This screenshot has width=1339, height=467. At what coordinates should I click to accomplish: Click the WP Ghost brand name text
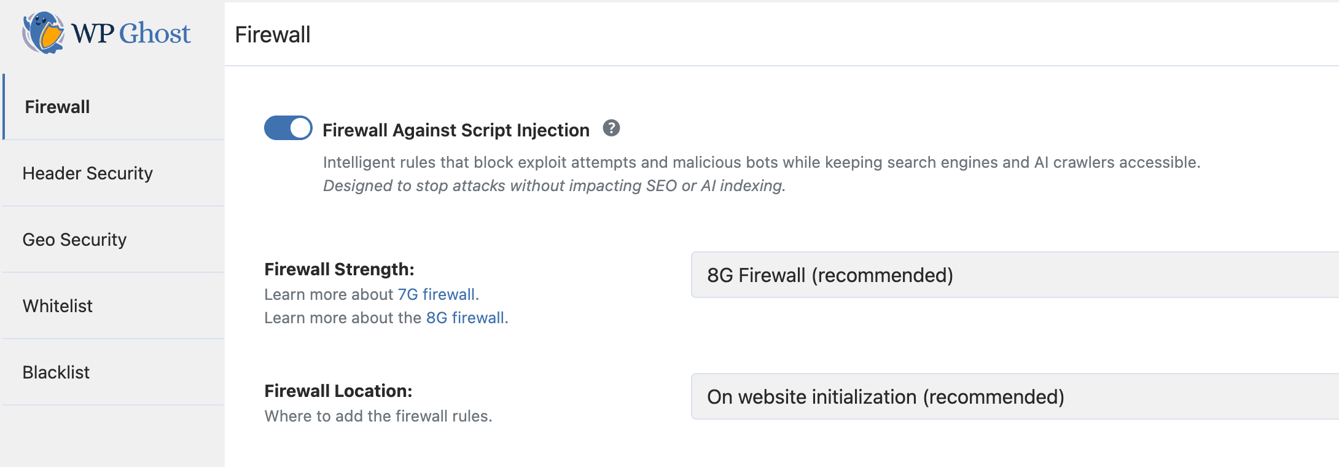131,33
